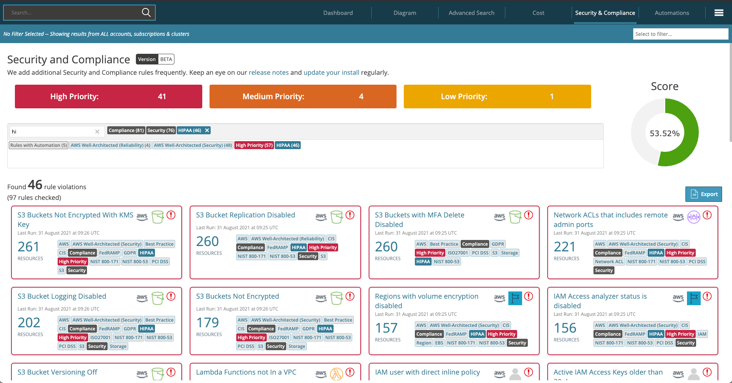
Task: Open the Select to filter dropdown
Action: click(680, 34)
